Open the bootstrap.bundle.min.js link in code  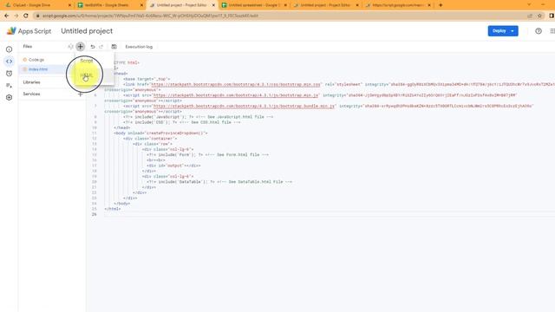point(244,106)
